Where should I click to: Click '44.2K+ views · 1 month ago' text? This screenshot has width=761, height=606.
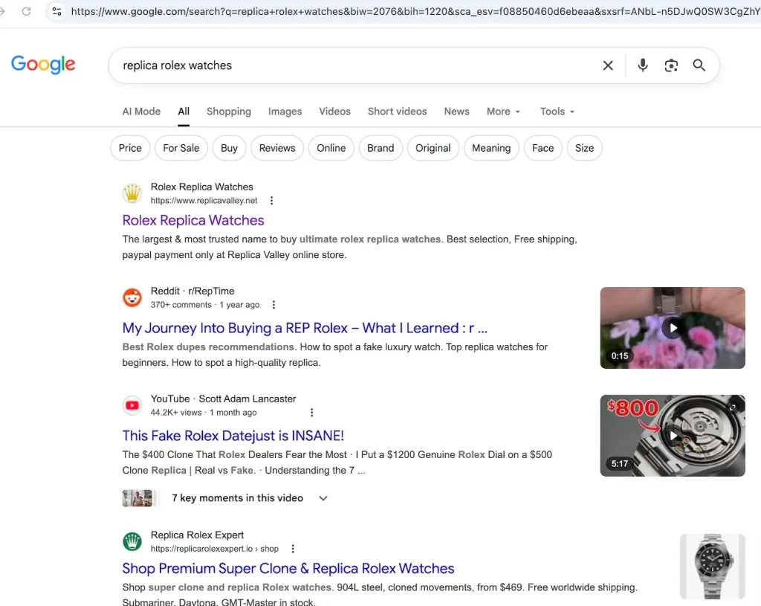204,413
